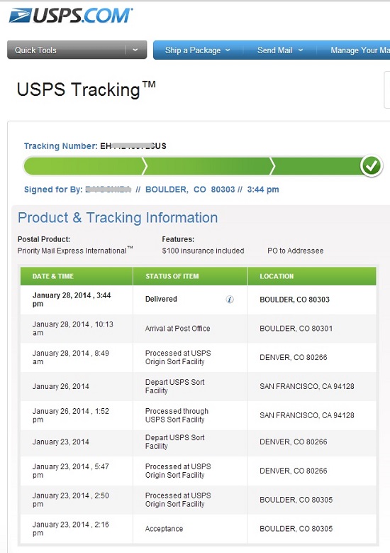This screenshot has height=553, width=390.
Task: Click the Date & Time column header
Action: click(x=77, y=276)
